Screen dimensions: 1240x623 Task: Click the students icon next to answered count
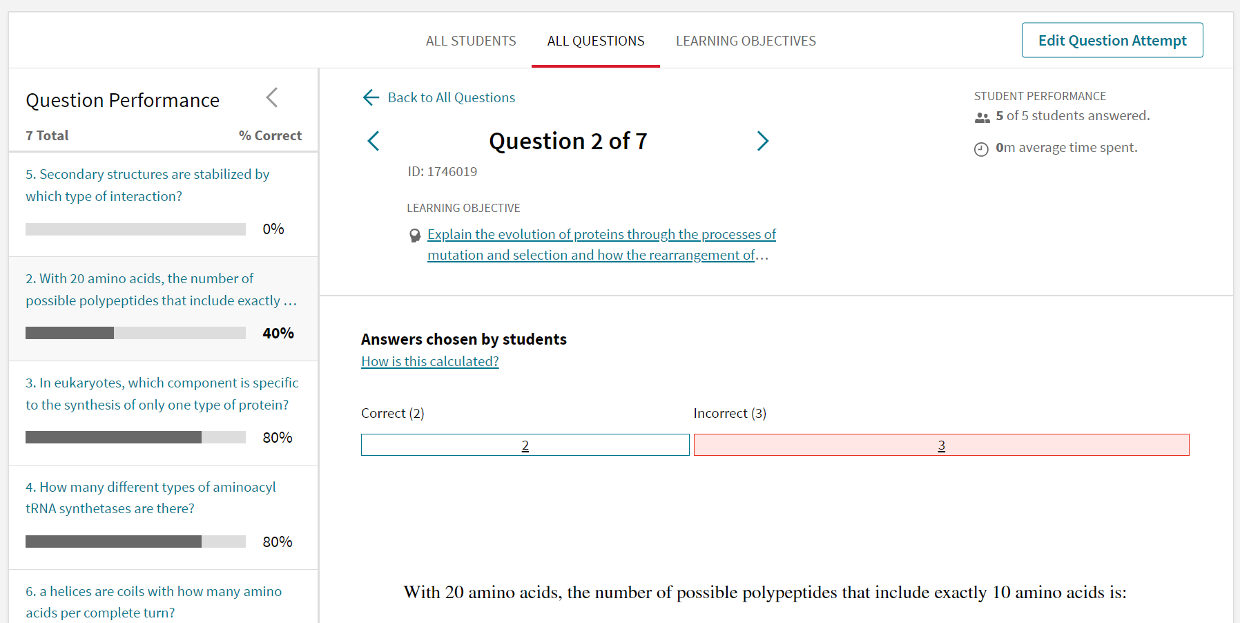(983, 117)
